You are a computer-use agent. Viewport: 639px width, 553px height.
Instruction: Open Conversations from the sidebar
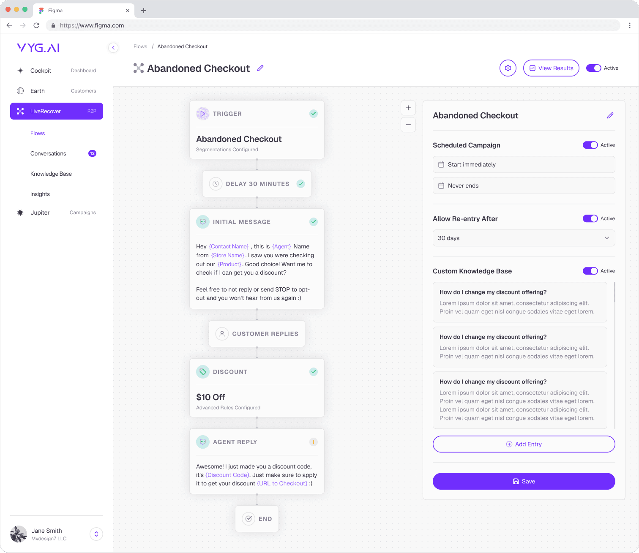[x=48, y=153]
